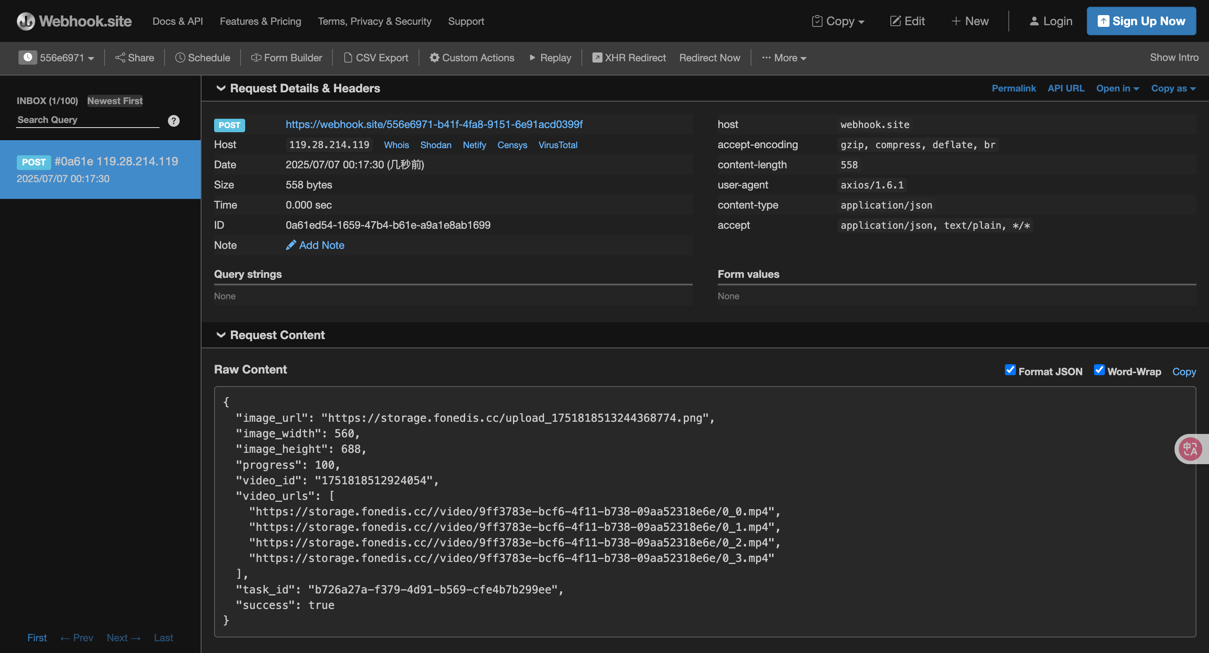Screen dimensions: 1209x653
Task: Open the Docs & API menu item
Action: click(178, 21)
